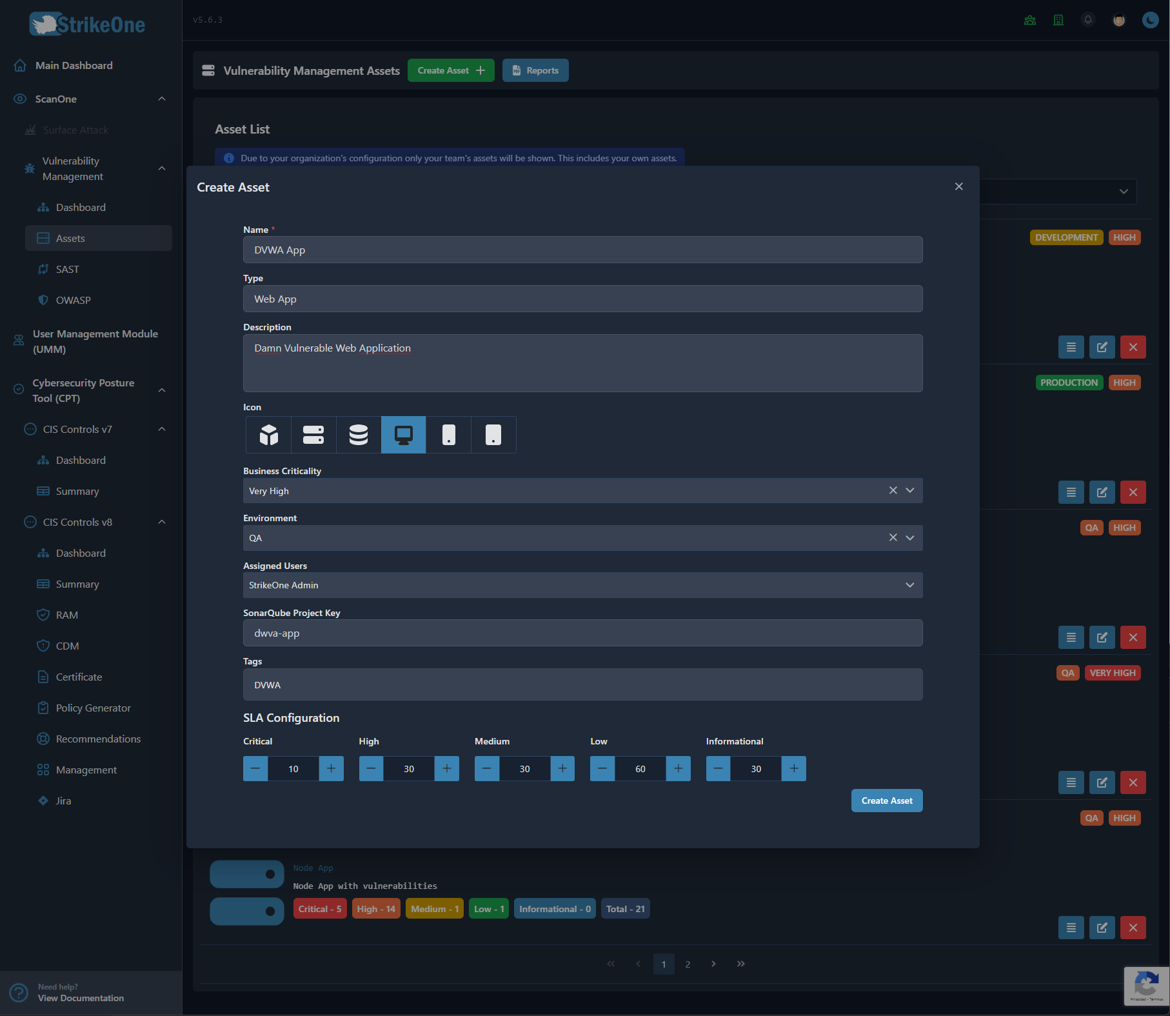Collapse the CIS Controls v7 section

click(162, 429)
